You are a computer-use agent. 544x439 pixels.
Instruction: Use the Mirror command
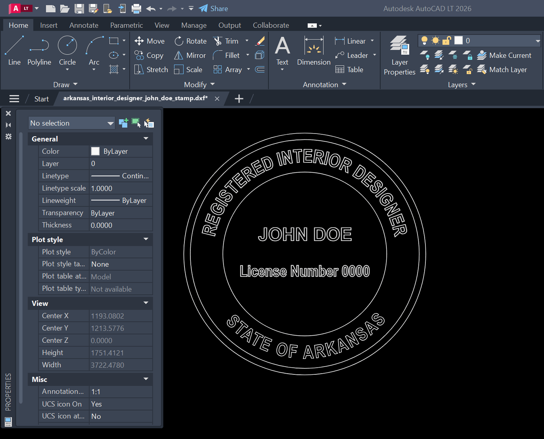[190, 55]
